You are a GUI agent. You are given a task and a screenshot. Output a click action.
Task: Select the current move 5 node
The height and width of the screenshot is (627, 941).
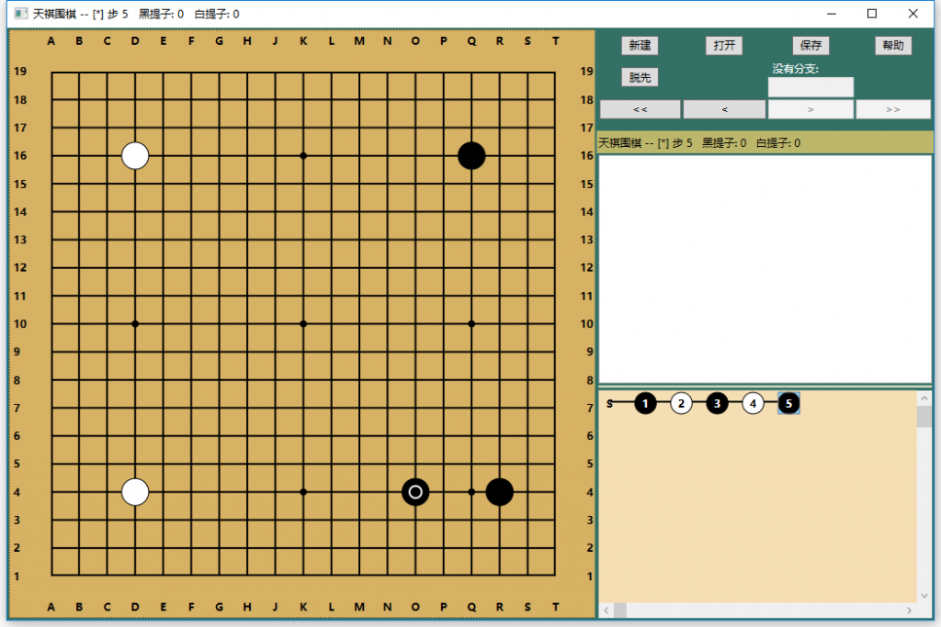point(788,403)
